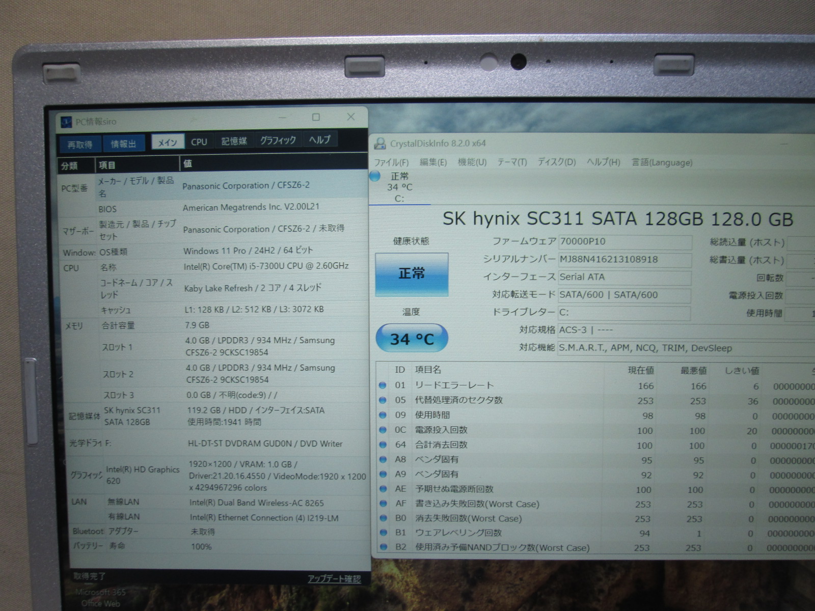
Task: Click the 情報出 button in PC情報siro
Action: 124,144
